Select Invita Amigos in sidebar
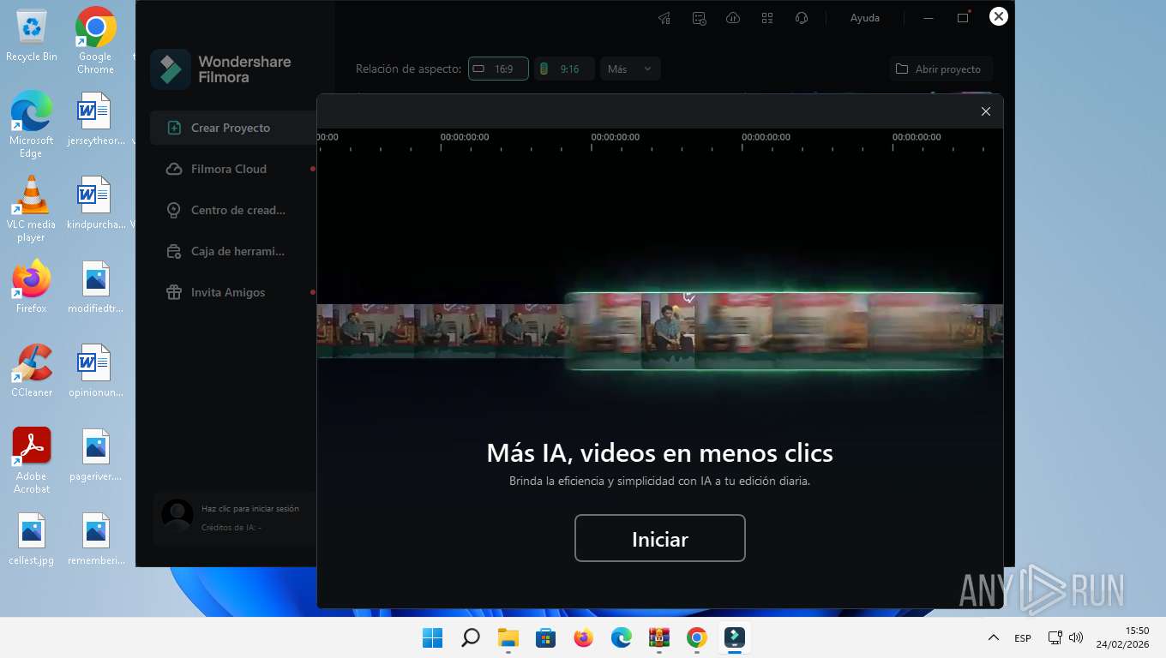This screenshot has height=658, width=1166. (232, 292)
